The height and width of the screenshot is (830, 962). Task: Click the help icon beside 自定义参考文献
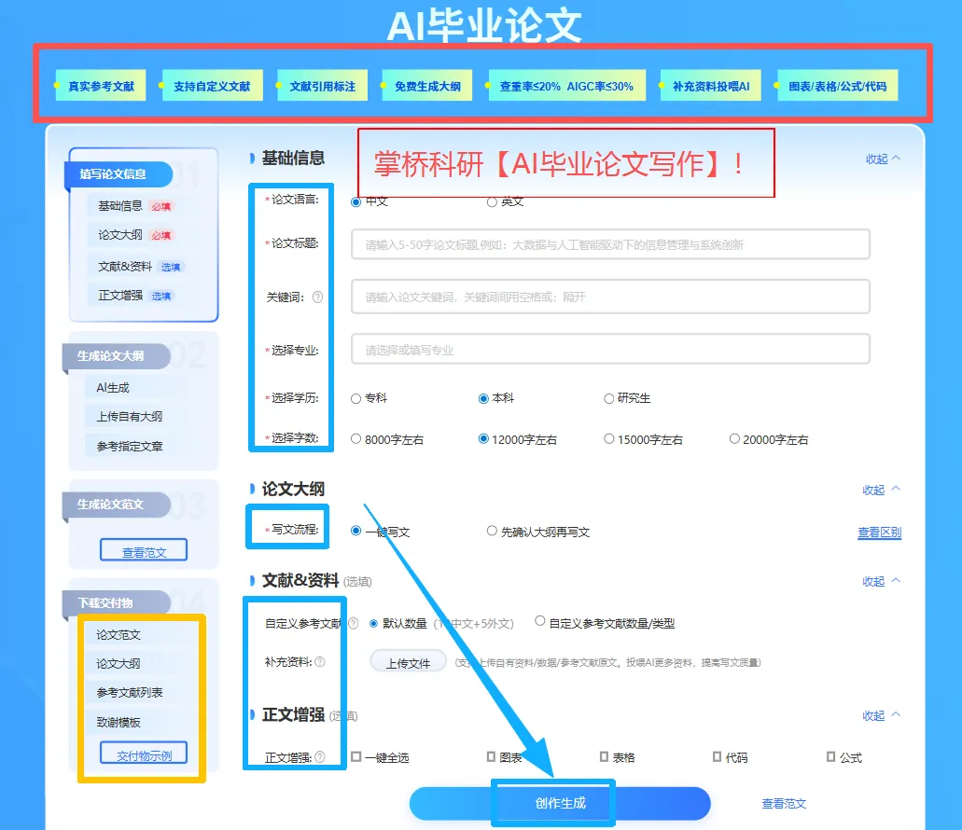(x=354, y=623)
